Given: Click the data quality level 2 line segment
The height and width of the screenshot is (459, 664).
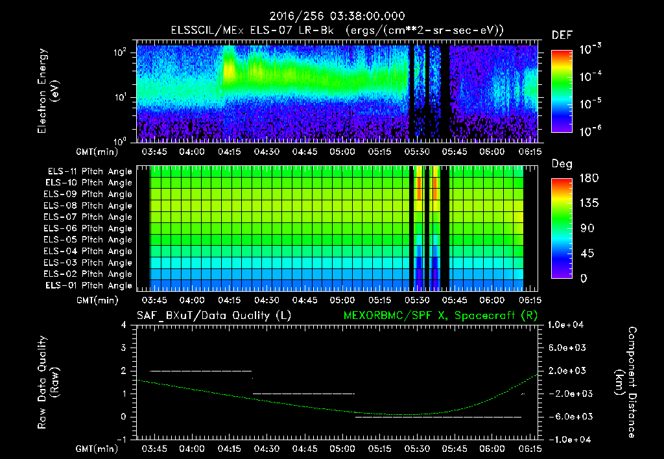Looking at the screenshot, I should [x=201, y=371].
